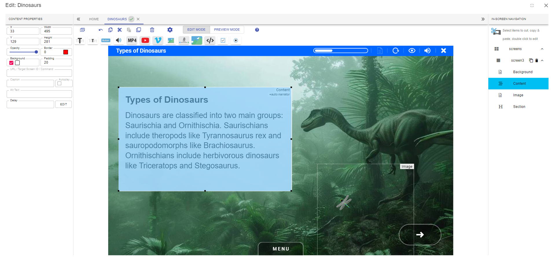This screenshot has height=258, width=552.
Task: Switch to EDIT MODE
Action: [196, 30]
